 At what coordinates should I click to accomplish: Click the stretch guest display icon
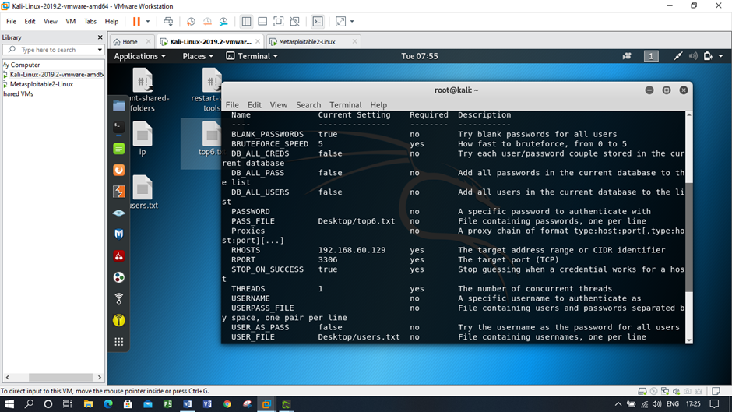[x=341, y=22]
